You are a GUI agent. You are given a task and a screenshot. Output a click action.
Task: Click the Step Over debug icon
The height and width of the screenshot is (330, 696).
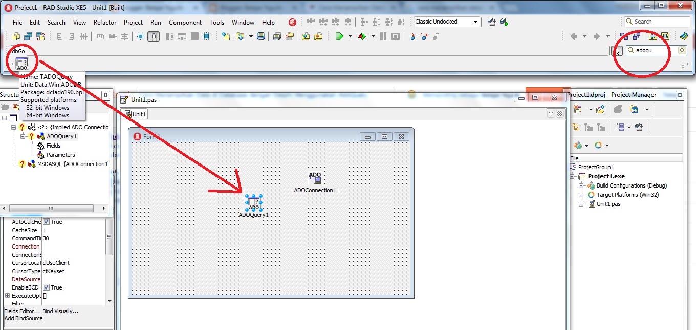(x=424, y=36)
